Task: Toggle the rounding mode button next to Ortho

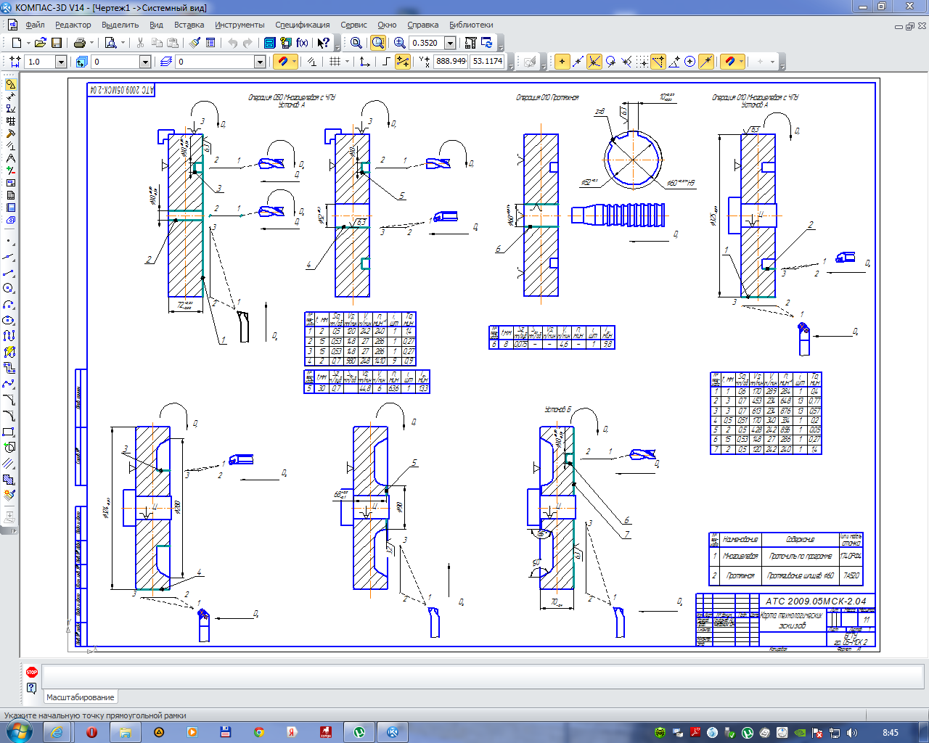Action: tap(402, 62)
